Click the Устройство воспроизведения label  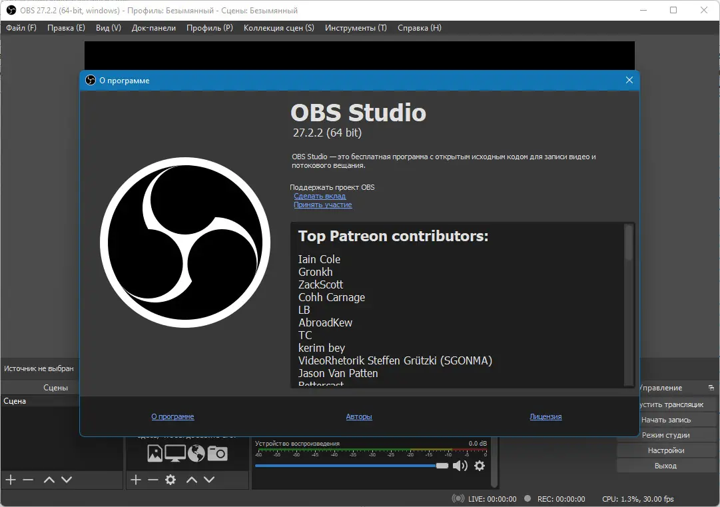[297, 443]
